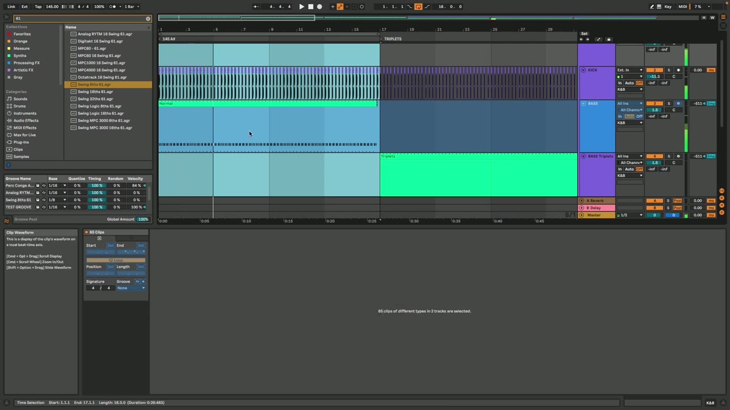
Task: Arm the KICK track for recording
Action: coord(678,70)
